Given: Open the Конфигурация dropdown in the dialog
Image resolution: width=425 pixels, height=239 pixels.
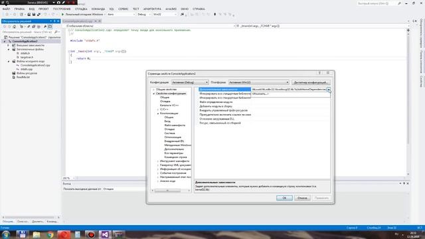Looking at the screenshot, I should pos(190,82).
